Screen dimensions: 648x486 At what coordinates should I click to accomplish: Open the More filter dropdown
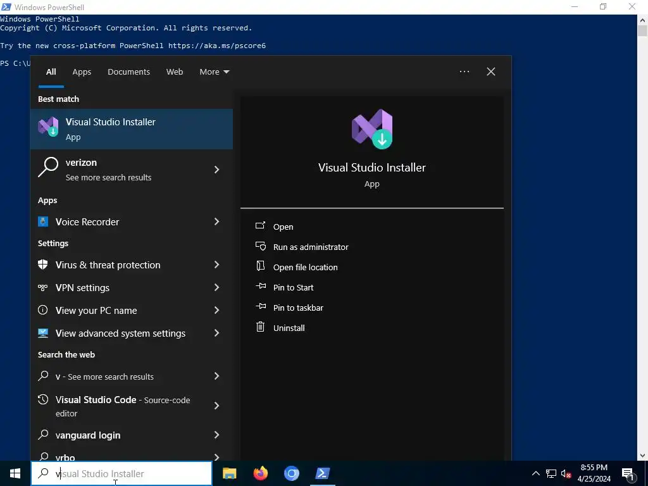(x=214, y=72)
